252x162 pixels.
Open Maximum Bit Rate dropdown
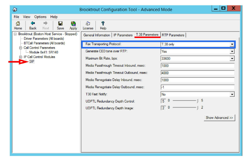point(232,58)
